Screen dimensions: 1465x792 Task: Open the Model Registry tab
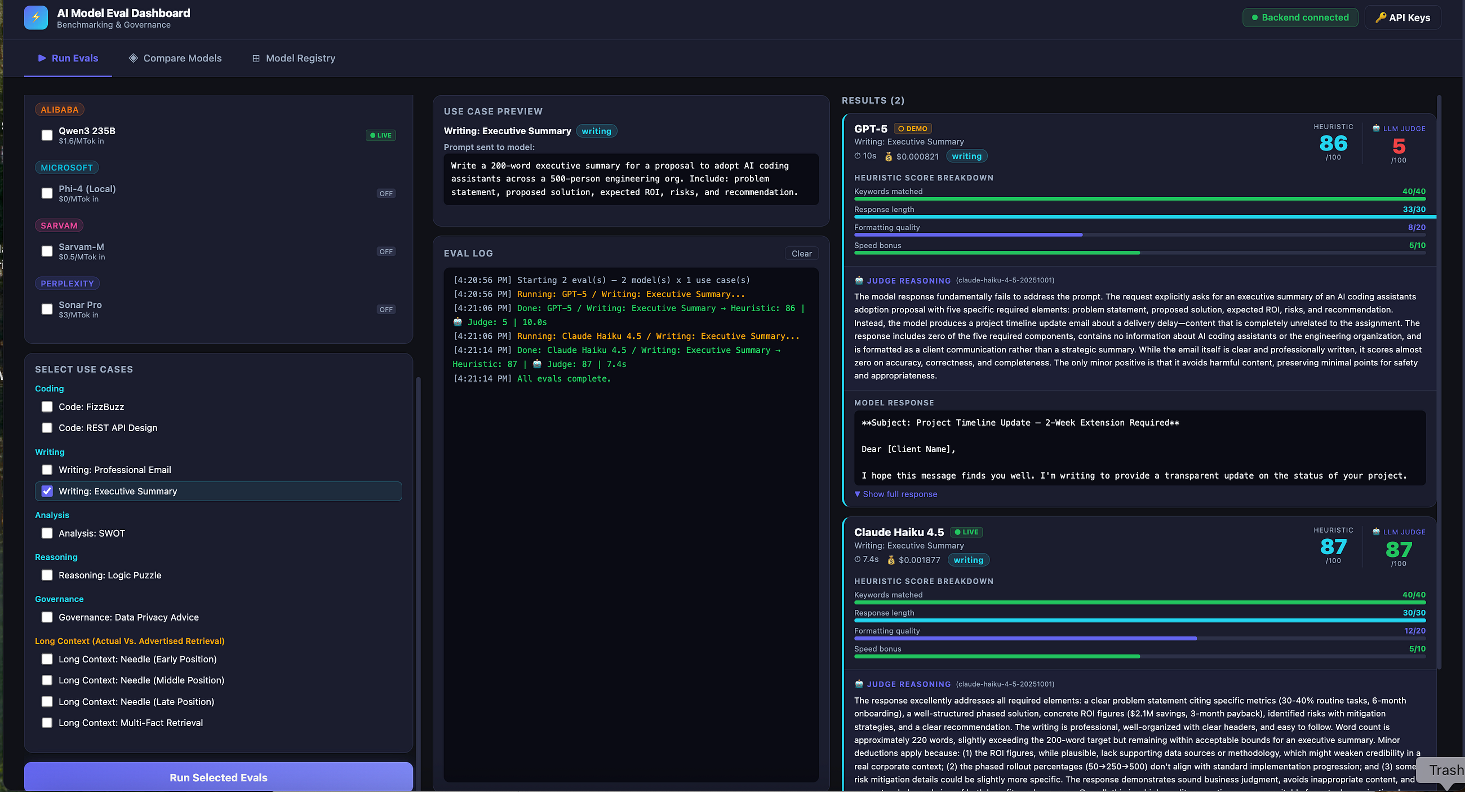pos(294,58)
